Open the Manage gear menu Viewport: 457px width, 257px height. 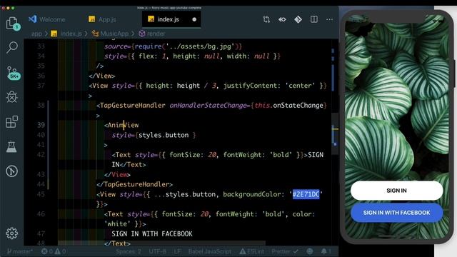[x=12, y=233]
